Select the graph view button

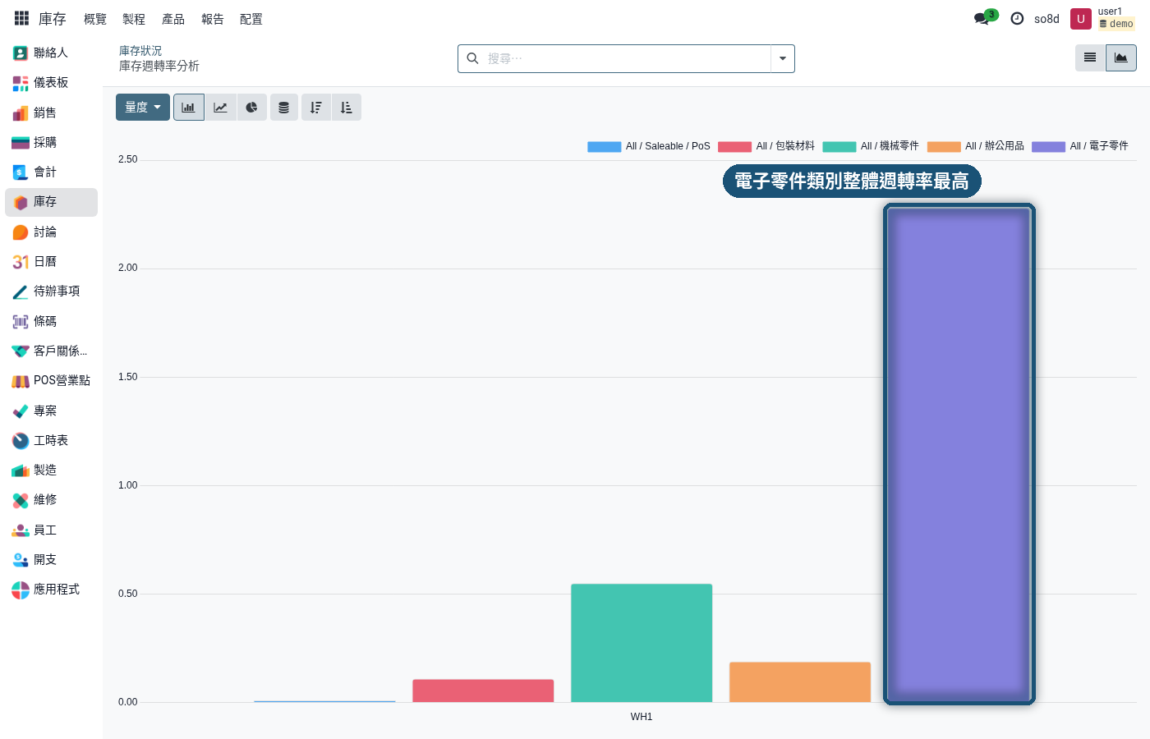click(1121, 57)
